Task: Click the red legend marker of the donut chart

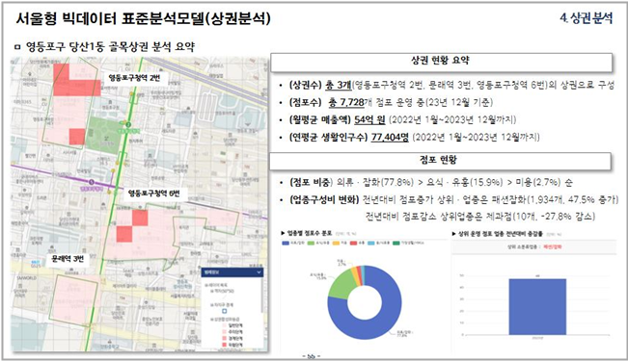Action: tap(354, 243)
